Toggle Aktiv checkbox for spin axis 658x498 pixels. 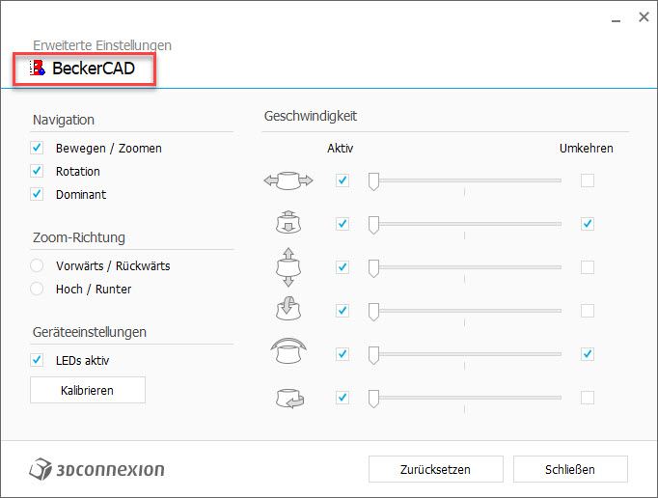click(x=343, y=398)
